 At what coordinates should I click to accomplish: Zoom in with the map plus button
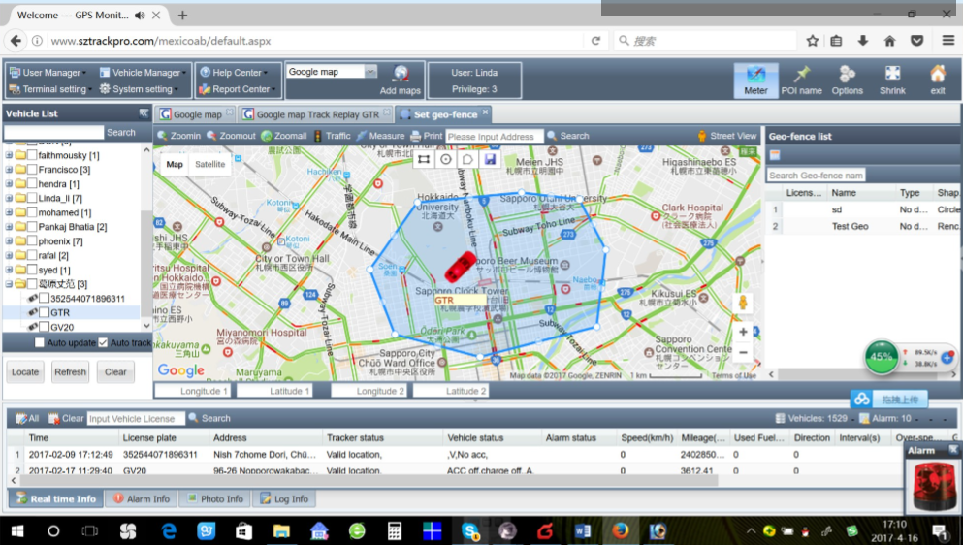click(x=743, y=332)
